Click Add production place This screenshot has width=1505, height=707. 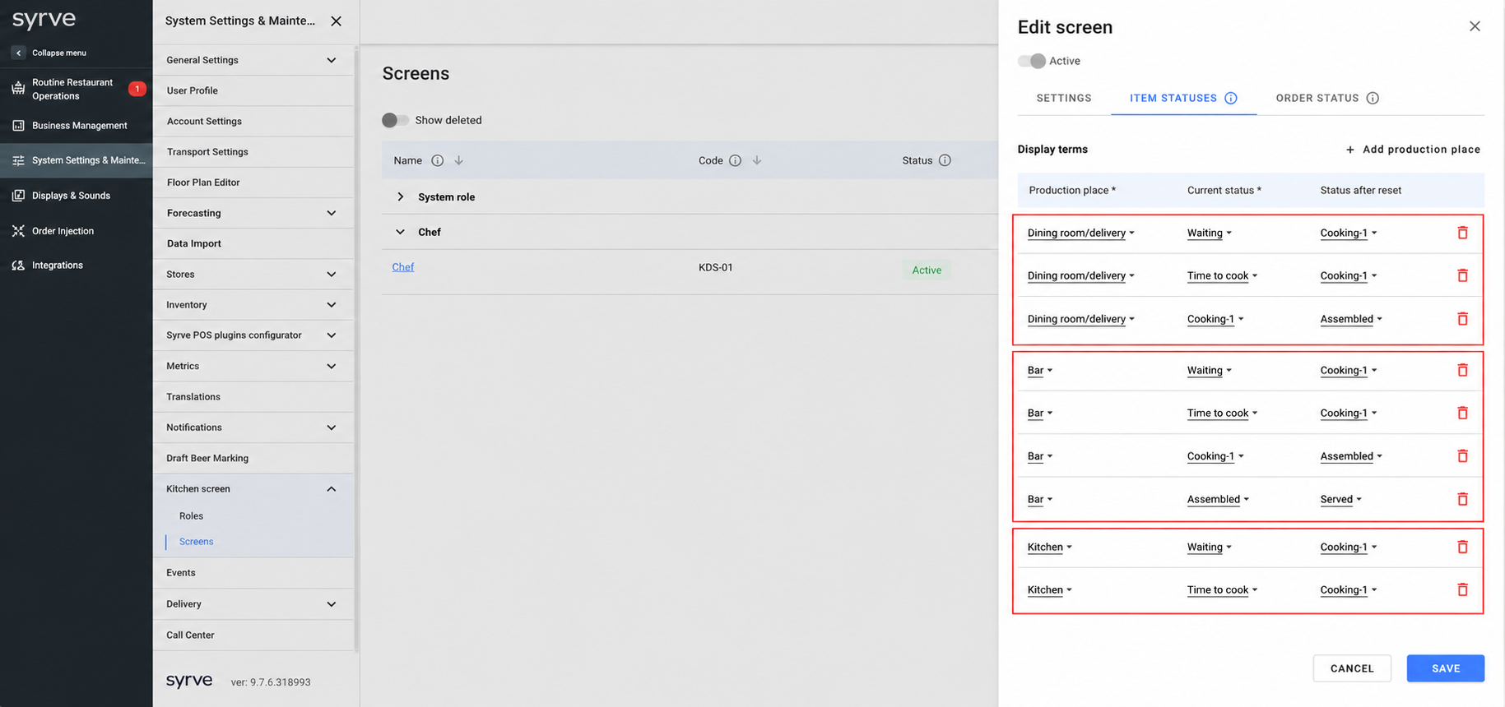pyautogui.click(x=1413, y=149)
